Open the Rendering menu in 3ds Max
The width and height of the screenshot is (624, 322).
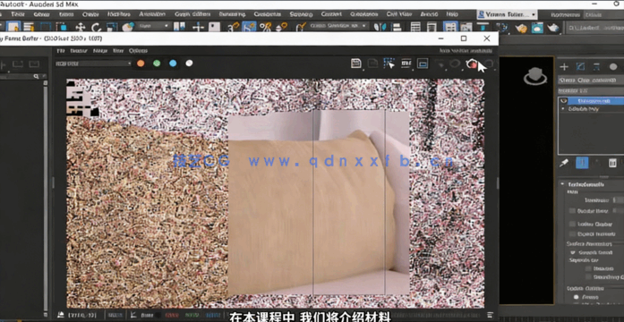tap(232, 14)
